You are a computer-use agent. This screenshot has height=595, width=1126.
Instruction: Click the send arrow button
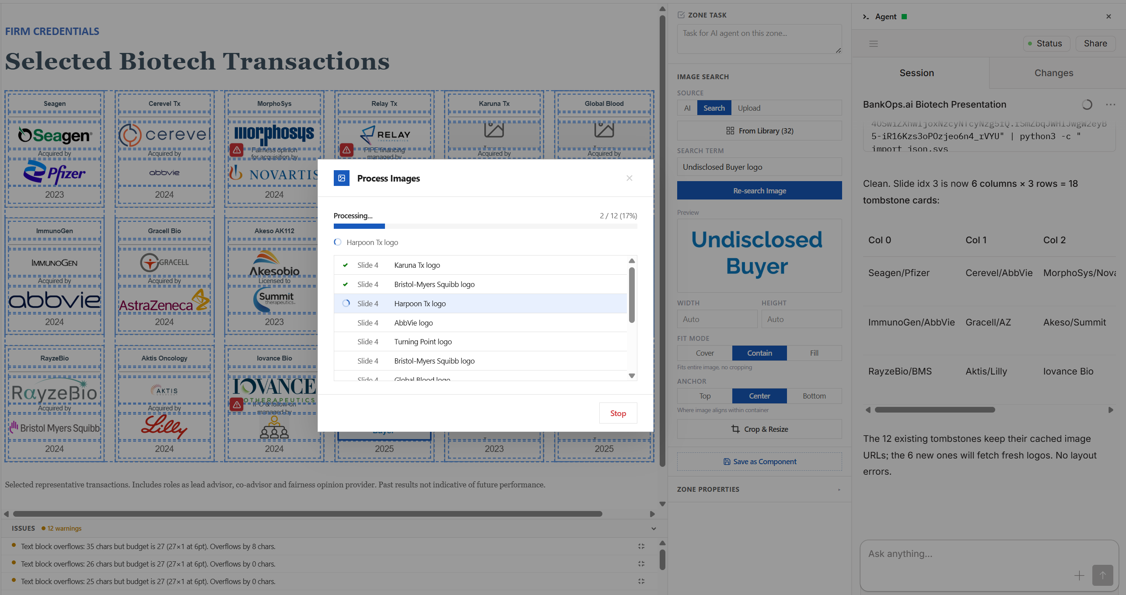(x=1102, y=575)
